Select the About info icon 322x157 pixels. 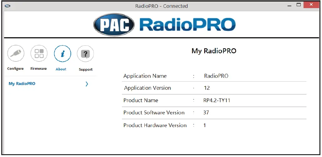[62, 54]
